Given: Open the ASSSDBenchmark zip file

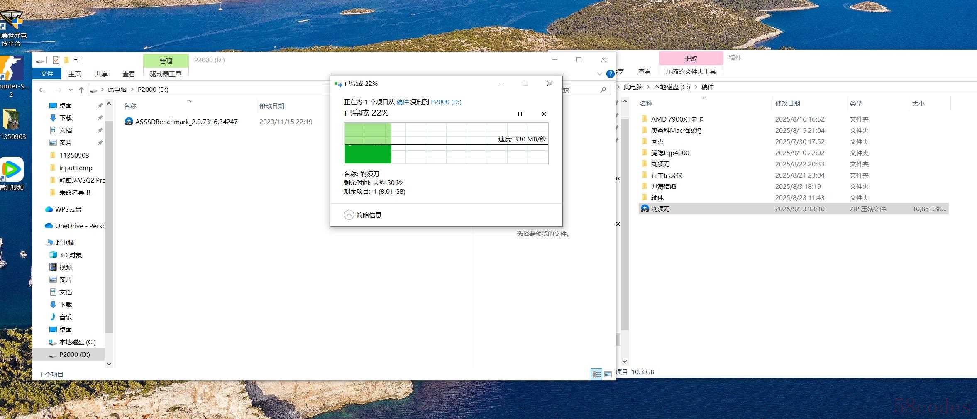Looking at the screenshot, I should pos(186,122).
